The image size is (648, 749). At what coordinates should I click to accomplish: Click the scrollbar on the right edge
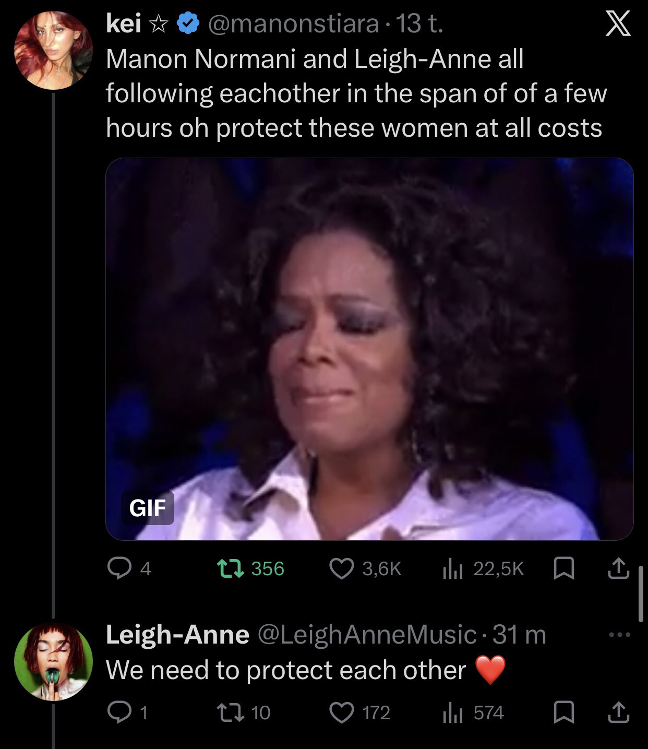pos(641,594)
